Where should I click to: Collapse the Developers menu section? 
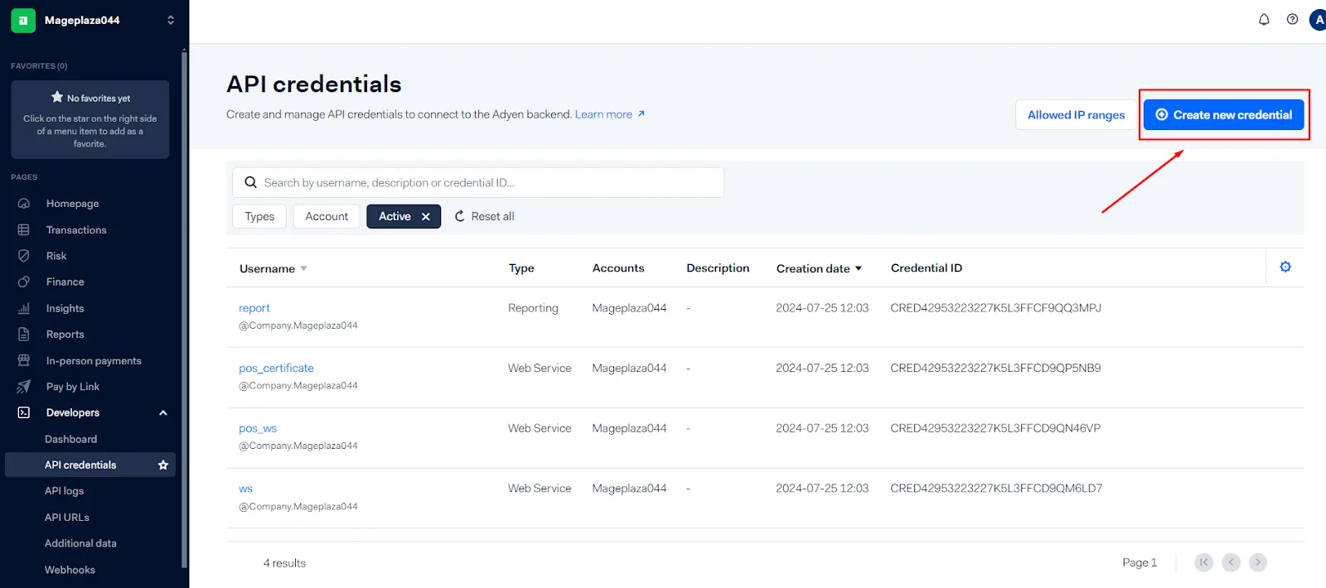click(162, 413)
